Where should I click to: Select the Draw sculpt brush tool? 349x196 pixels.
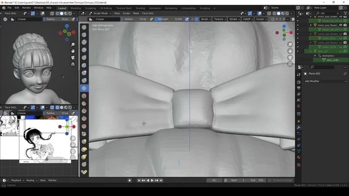click(84, 27)
